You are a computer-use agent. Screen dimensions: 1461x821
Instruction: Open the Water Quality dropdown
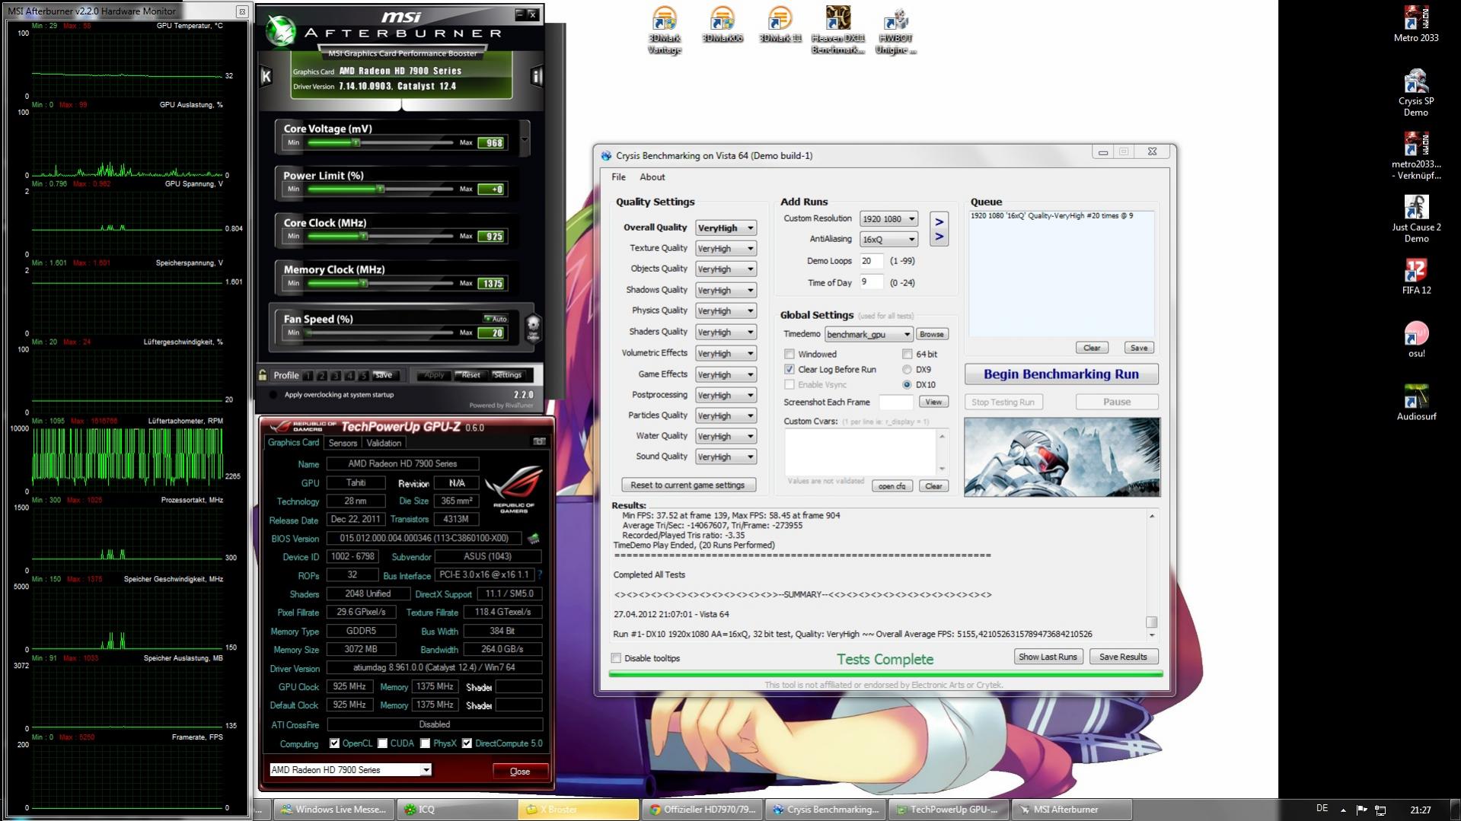point(726,436)
